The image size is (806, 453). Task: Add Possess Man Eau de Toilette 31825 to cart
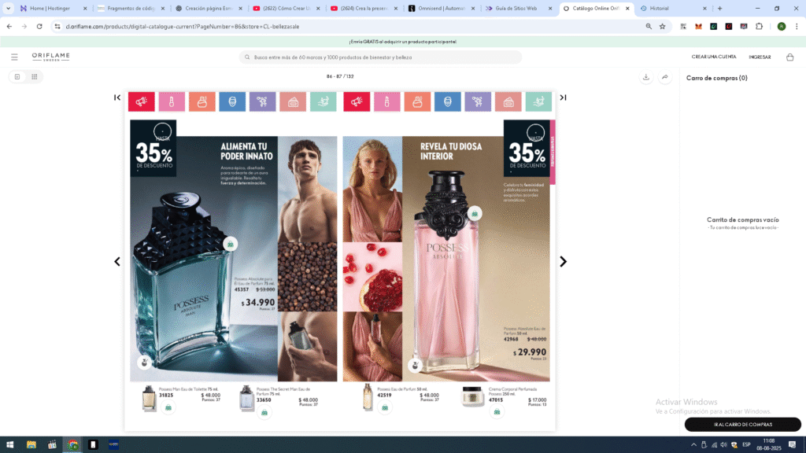coord(168,408)
